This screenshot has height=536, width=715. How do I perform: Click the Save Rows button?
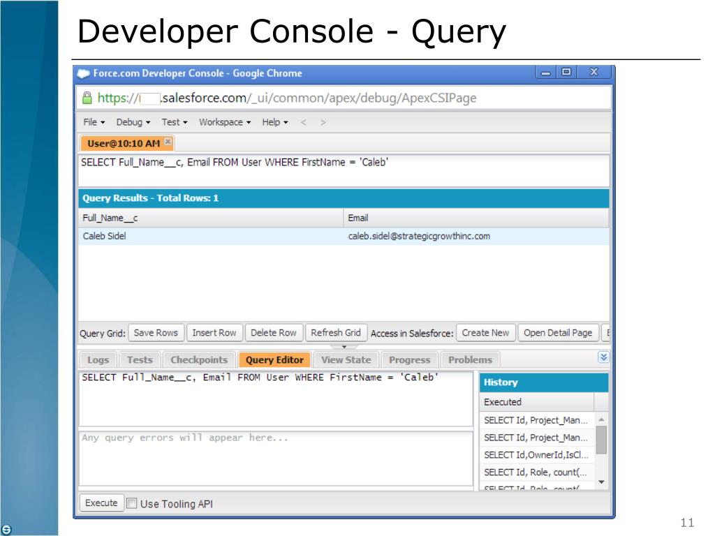click(156, 333)
